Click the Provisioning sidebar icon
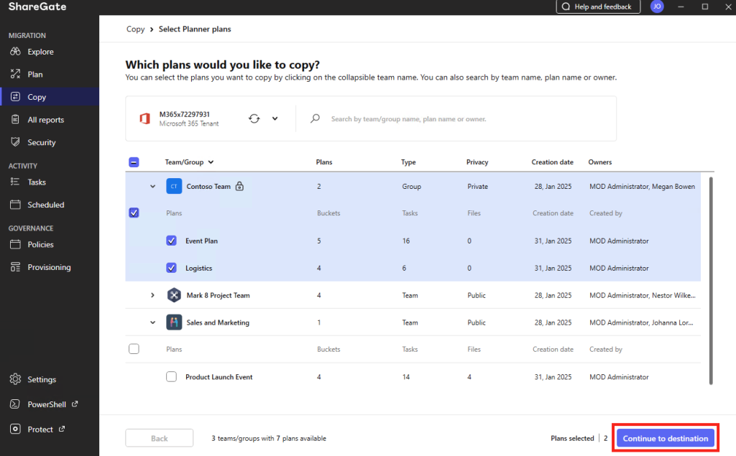Screen dimensions: 736x456 pyautogui.click(x=15, y=266)
